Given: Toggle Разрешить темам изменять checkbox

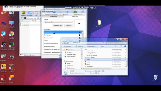Looking at the screenshot, I should click(x=44, y=52).
